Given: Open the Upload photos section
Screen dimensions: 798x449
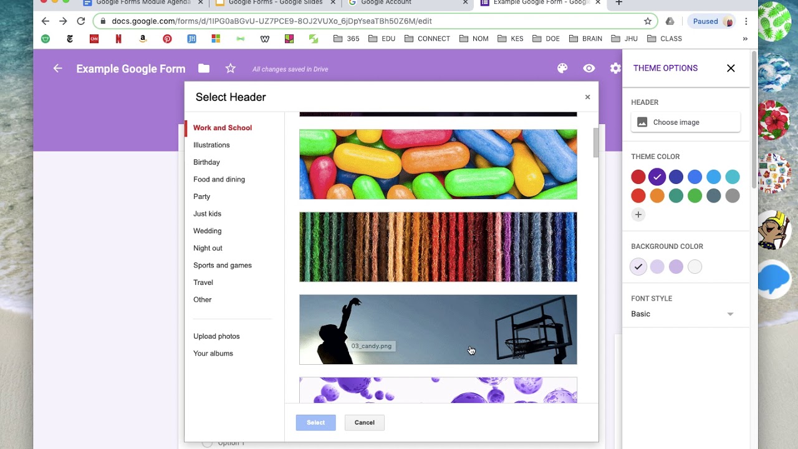Looking at the screenshot, I should 216,336.
